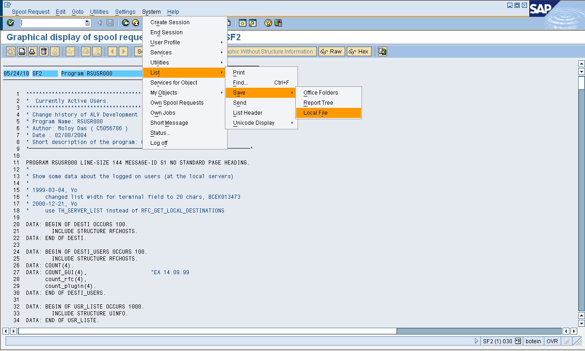
Task: Click the picture icon in application toolbar
Action: [96, 52]
